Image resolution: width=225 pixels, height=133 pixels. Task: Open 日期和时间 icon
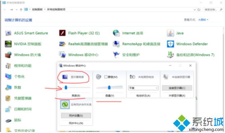pyautogui.click(x=8, y=109)
